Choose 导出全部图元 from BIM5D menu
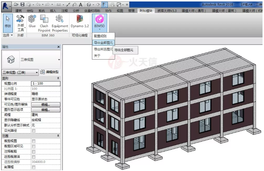 pos(103,42)
